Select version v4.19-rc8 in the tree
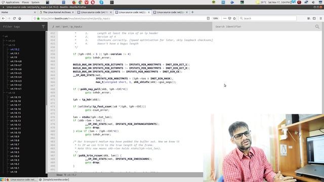 point(16,61)
